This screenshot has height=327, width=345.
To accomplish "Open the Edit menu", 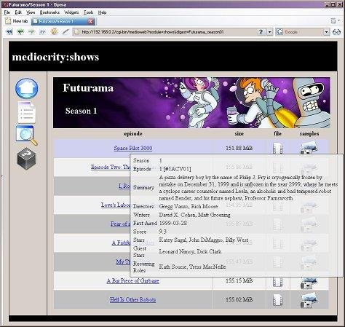I will 18,12.
